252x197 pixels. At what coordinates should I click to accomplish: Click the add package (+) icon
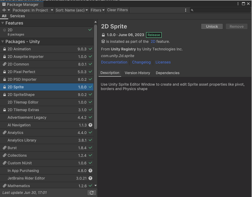point(4,10)
